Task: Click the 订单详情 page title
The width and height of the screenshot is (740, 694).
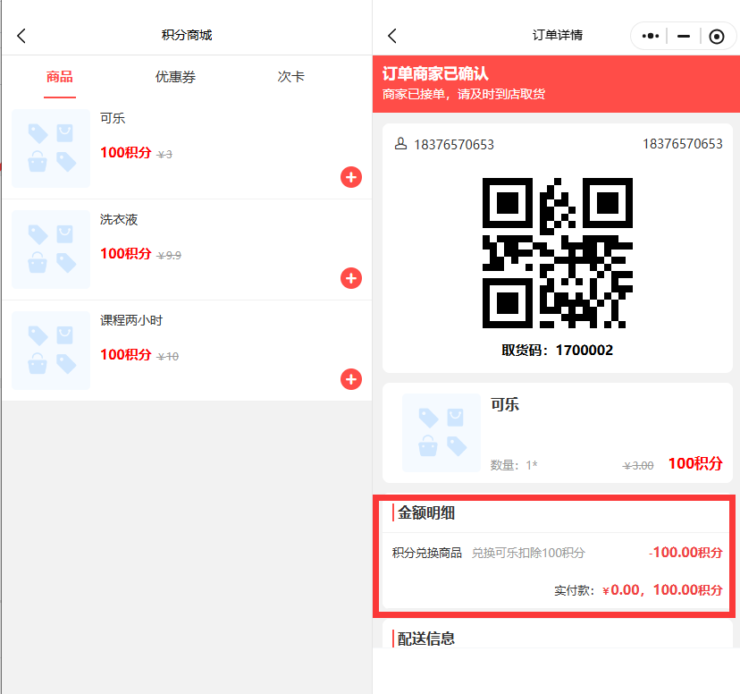Action: pos(558,36)
